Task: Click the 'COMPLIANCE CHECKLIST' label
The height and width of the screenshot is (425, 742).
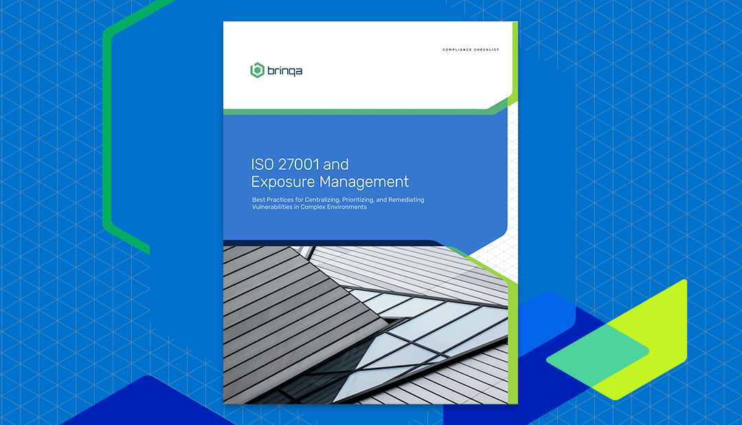Action: tap(471, 50)
